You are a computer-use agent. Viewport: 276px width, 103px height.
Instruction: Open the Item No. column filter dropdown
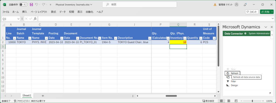tap(115, 38)
